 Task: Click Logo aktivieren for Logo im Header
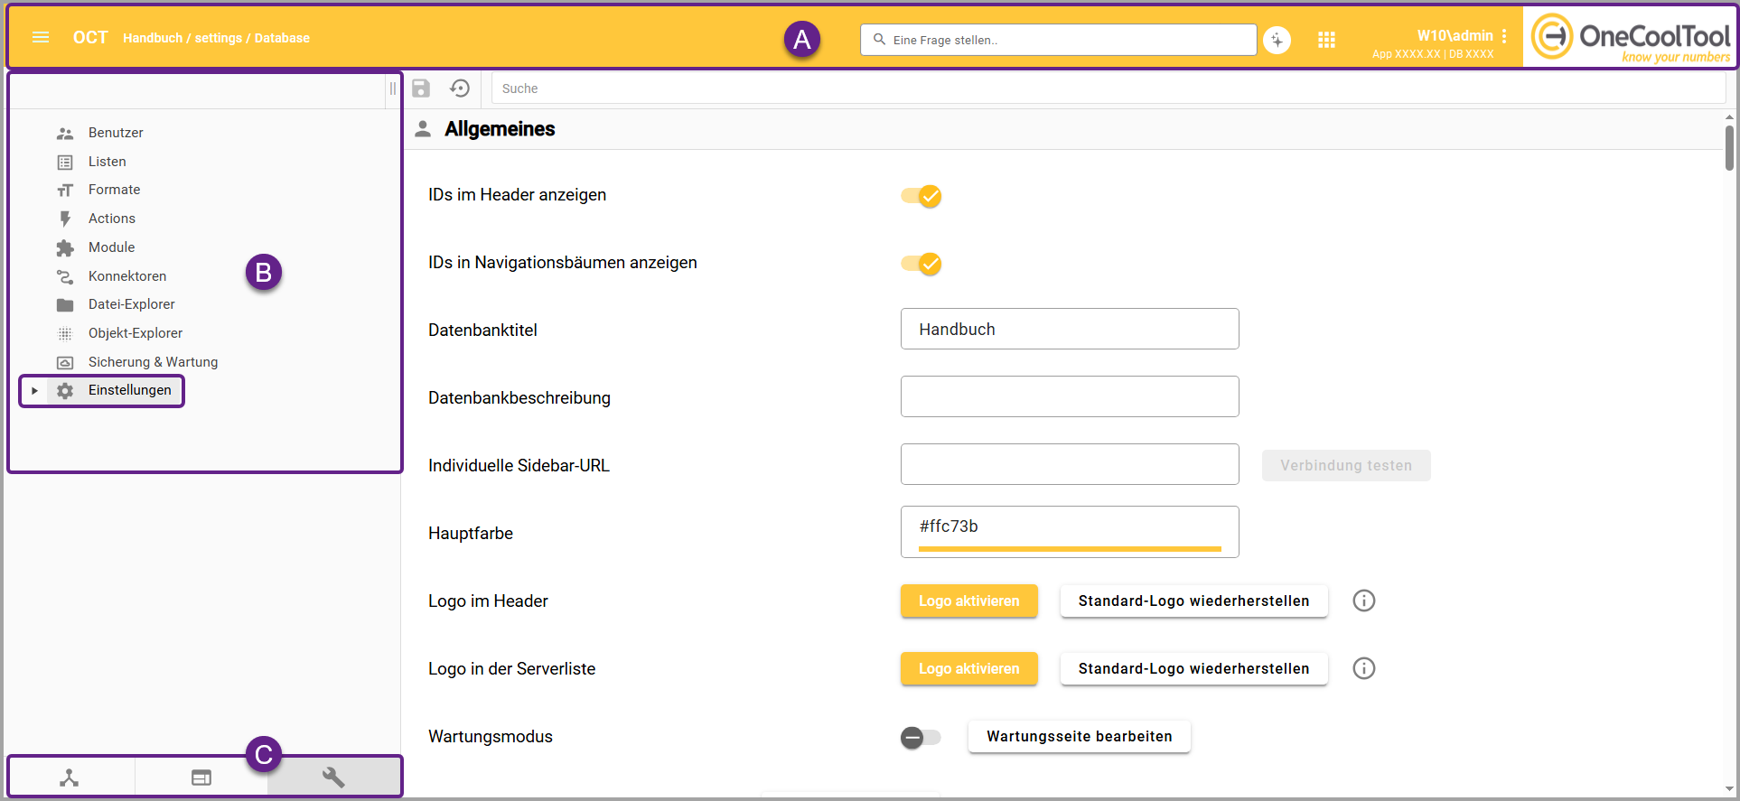pyautogui.click(x=968, y=601)
